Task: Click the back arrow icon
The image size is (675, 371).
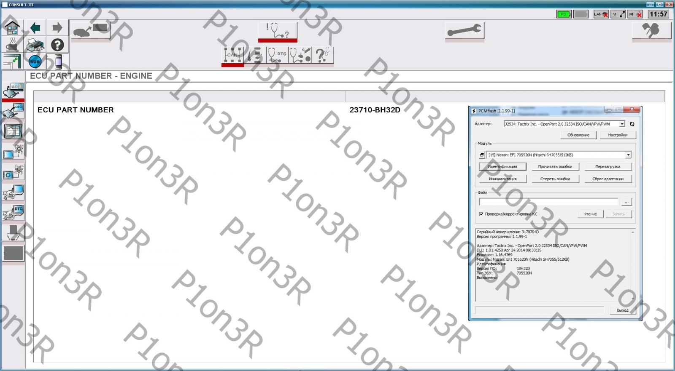Action: coord(35,28)
